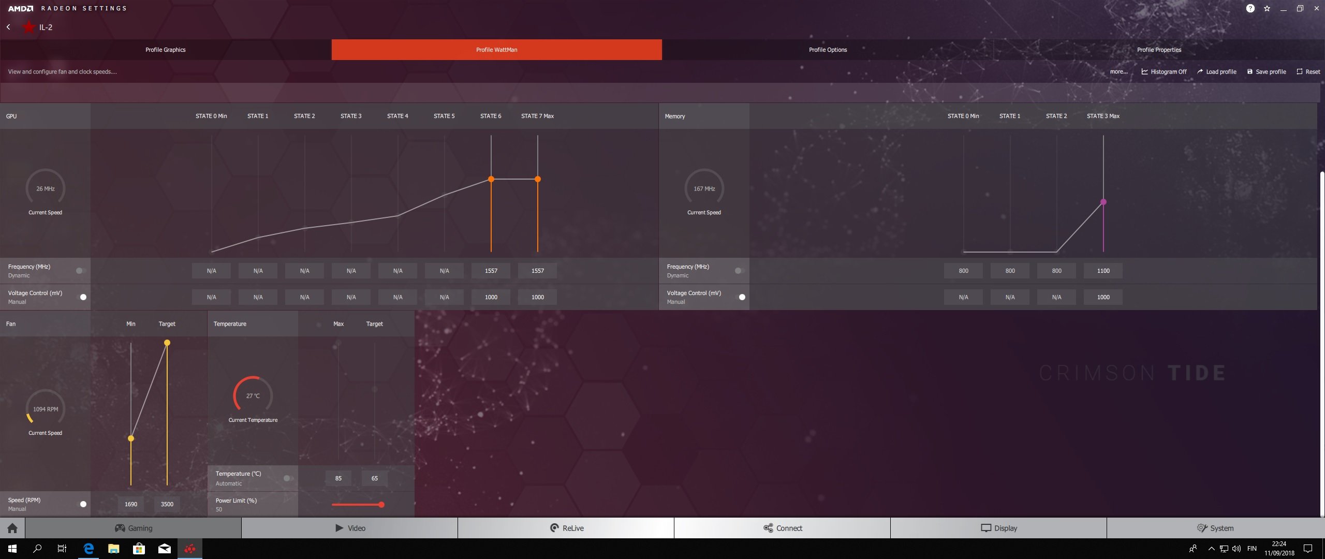Click Save profile disk icon
1325x559 pixels.
[x=1249, y=71]
